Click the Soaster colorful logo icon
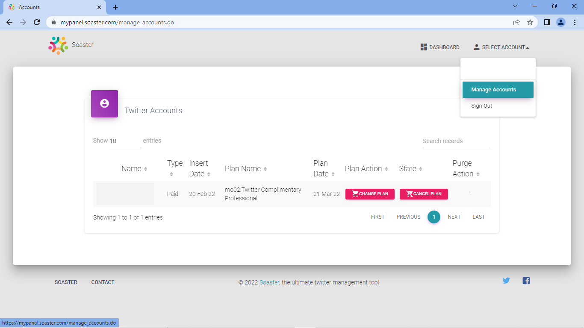The width and height of the screenshot is (584, 328). [x=58, y=45]
